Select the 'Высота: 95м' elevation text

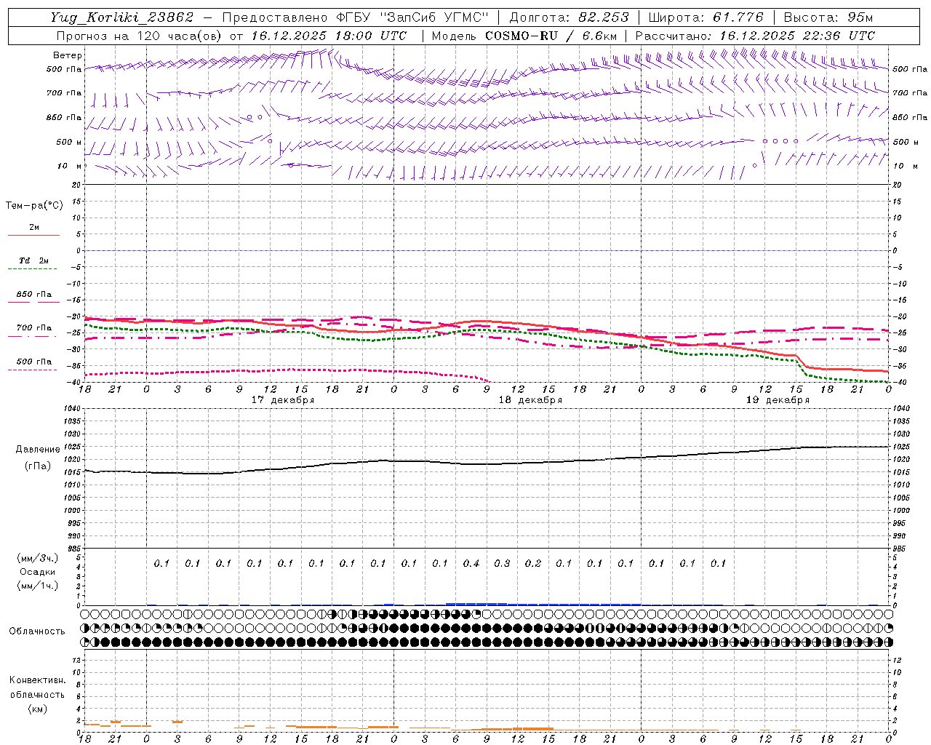point(828,17)
